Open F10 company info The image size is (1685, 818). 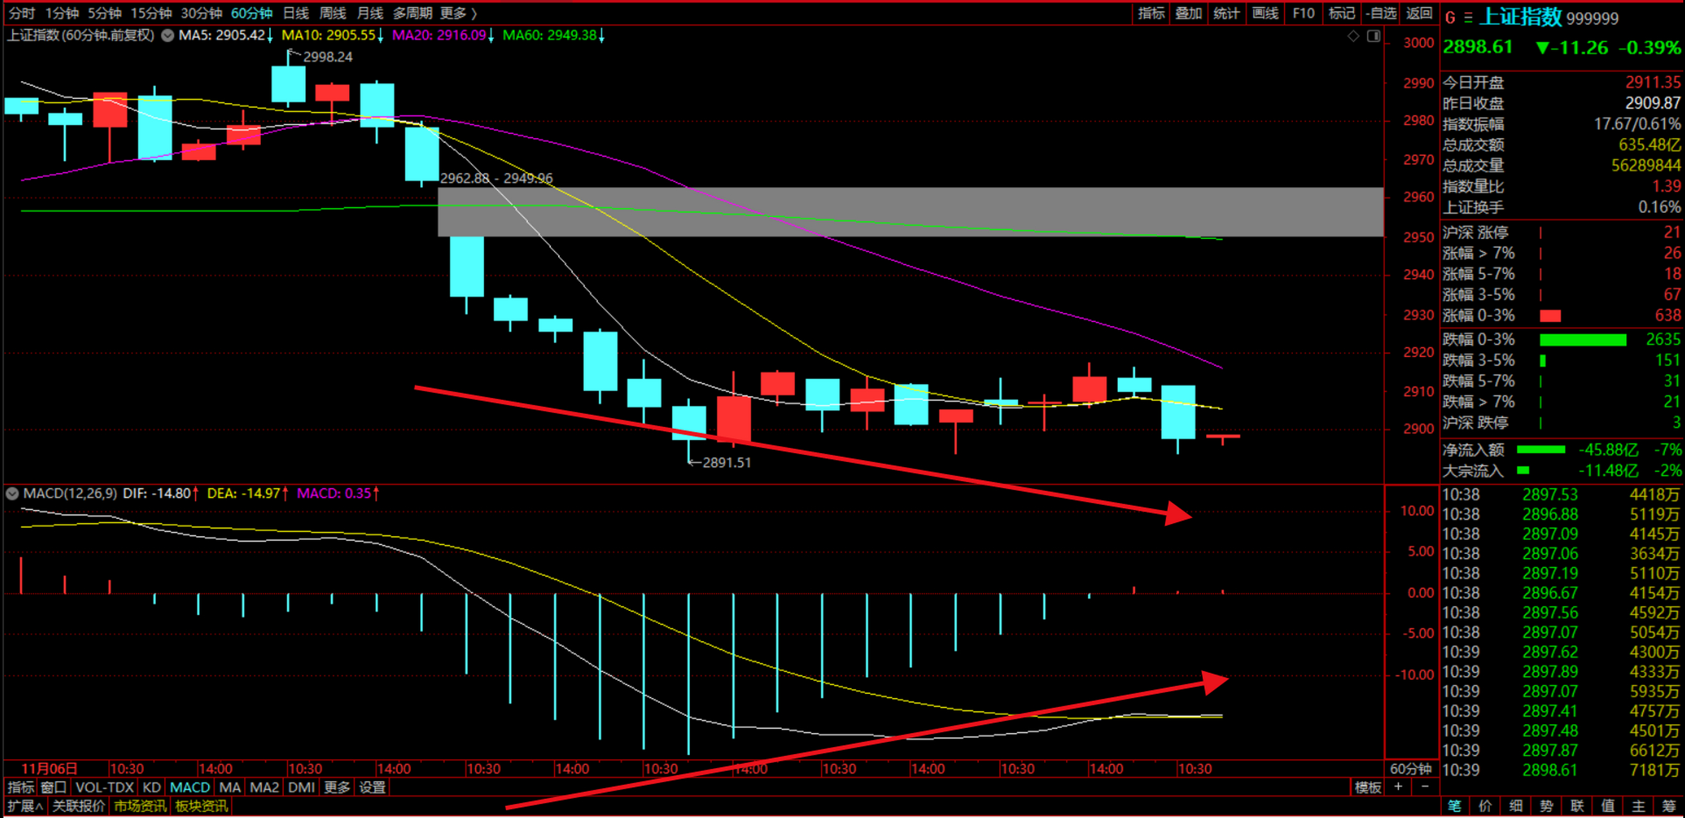click(x=1304, y=13)
